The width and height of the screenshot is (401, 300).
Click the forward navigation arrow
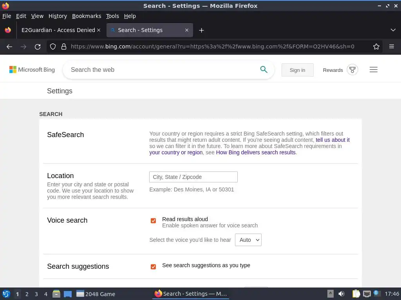(x=23, y=47)
